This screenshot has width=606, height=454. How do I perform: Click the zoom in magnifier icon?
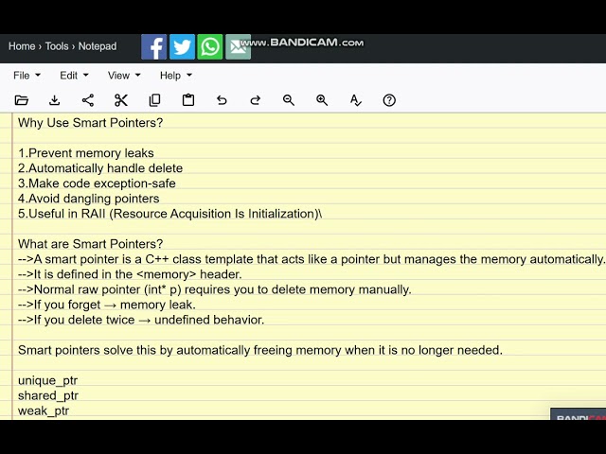[322, 100]
